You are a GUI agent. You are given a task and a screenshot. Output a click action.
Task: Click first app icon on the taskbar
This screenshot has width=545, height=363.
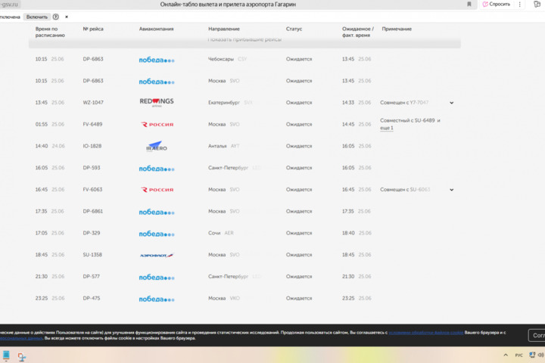point(6,355)
